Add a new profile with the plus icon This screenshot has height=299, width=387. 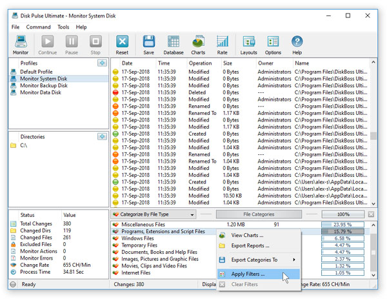102,63
